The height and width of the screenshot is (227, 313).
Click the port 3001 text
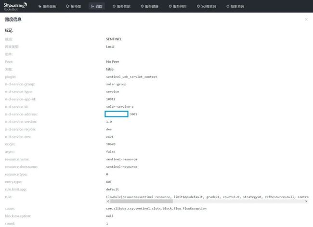[133, 114]
